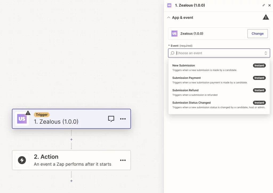Viewport: 273px width, 193px height.
Task: Click the Instant badge for Submission Refund
Action: pos(259,90)
